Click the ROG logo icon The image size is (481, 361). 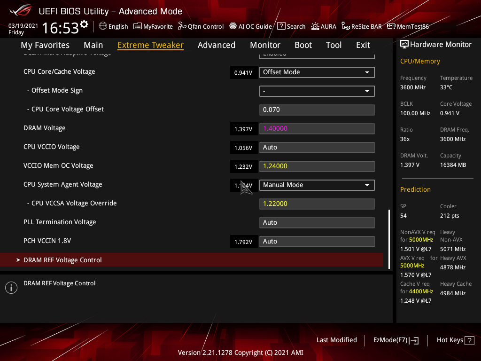pos(21,10)
